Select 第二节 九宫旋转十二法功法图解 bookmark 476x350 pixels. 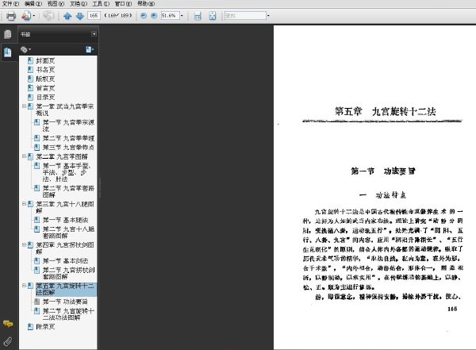pos(68,314)
